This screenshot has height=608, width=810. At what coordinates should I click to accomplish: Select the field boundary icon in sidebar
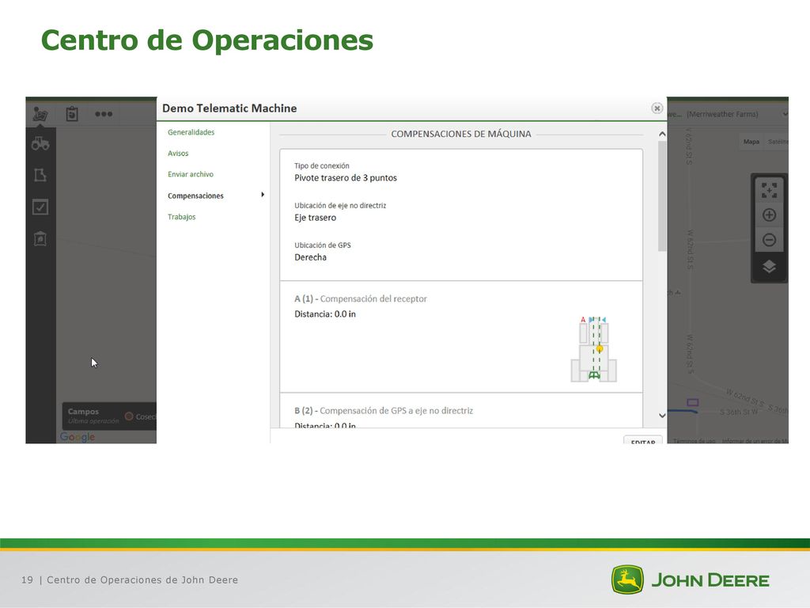(40, 175)
